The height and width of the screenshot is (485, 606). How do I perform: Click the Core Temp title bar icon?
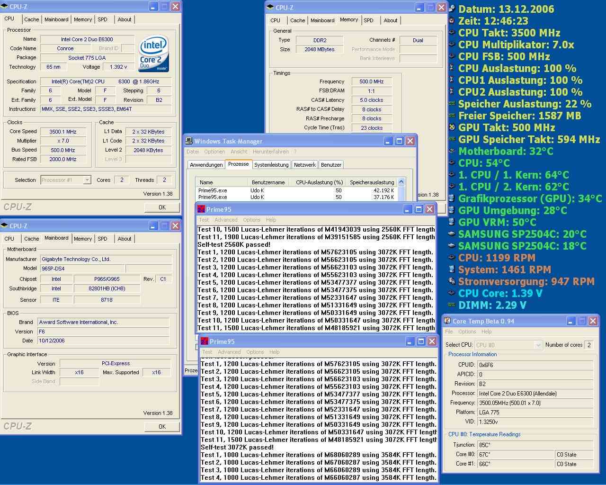tap(447, 321)
